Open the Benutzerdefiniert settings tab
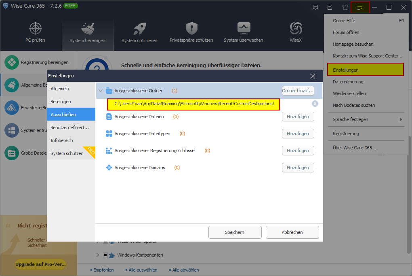Viewport: 412px width, 276px height. pyautogui.click(x=71, y=127)
